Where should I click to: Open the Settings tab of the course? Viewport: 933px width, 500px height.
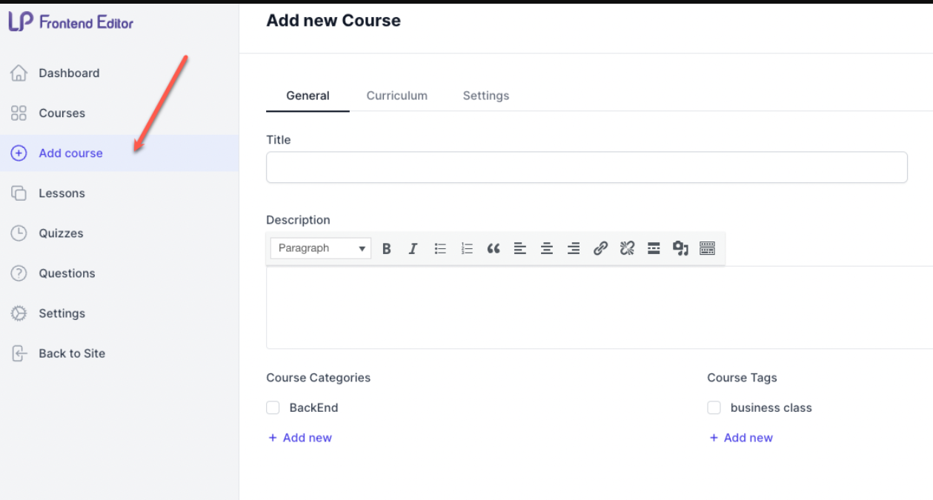pos(485,96)
